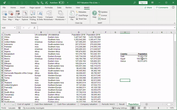Screen dimensions: 177x110
Task: Collapse the ribbon with chevron
Action: point(175,23)
